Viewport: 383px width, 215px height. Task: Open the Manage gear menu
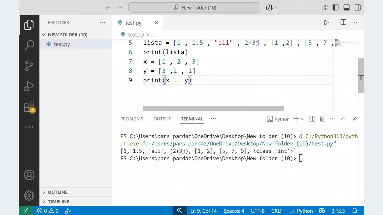[29, 196]
